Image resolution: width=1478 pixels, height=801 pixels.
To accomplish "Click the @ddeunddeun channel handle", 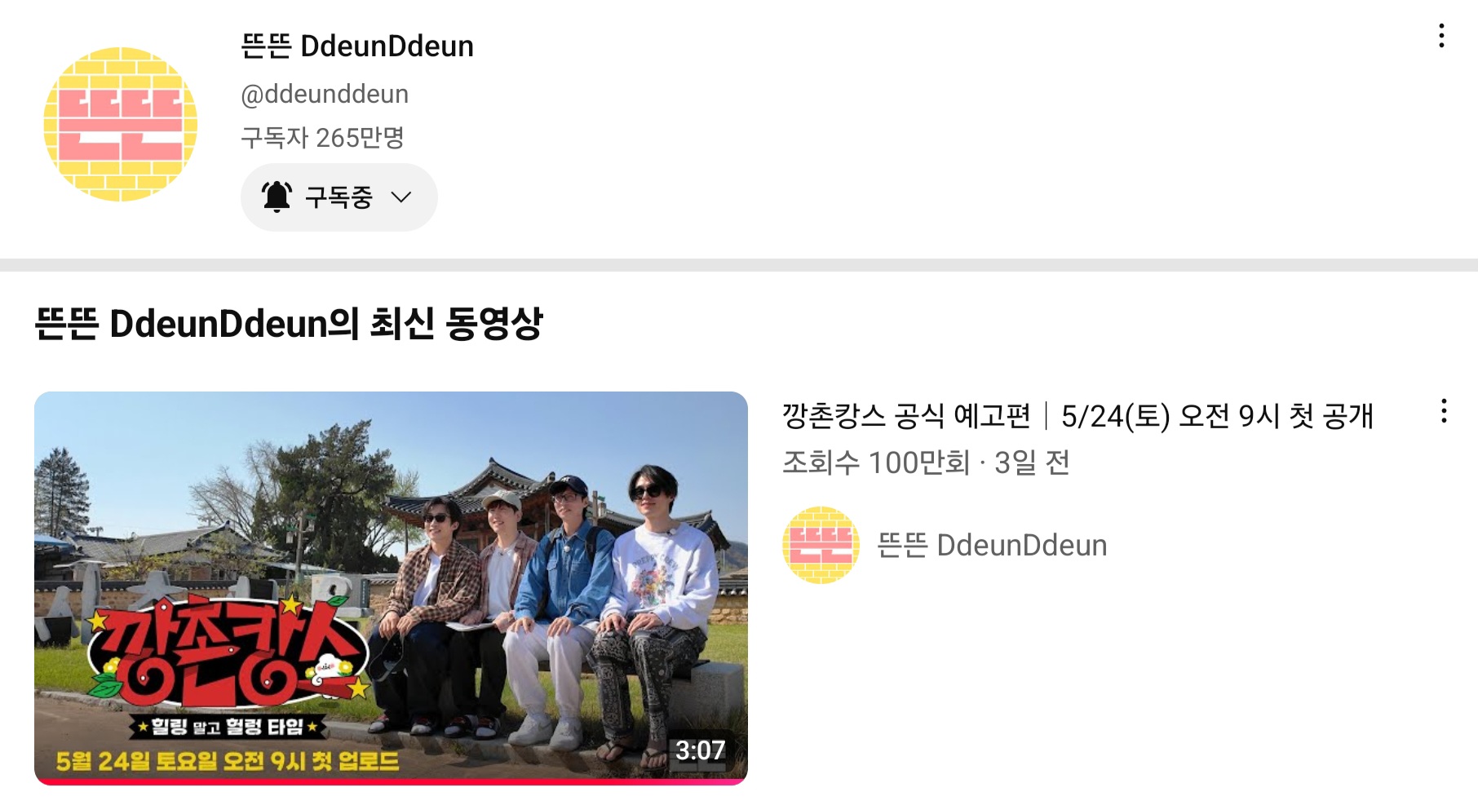I will tap(325, 94).
